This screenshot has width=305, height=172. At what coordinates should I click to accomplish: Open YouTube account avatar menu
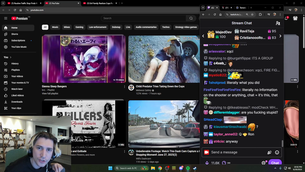tap(295, 18)
